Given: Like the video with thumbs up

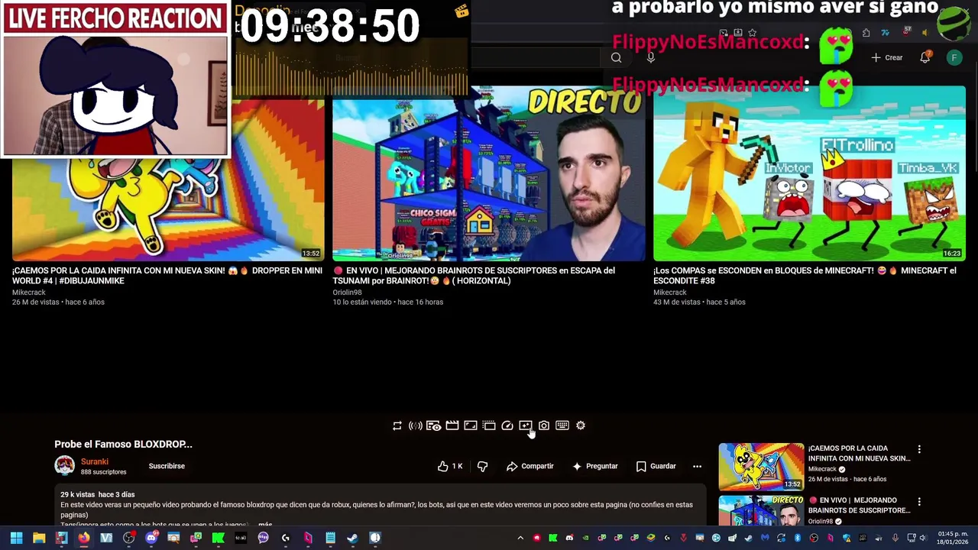Looking at the screenshot, I should coord(450,466).
